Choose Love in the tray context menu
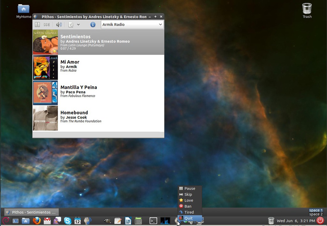 point(190,201)
